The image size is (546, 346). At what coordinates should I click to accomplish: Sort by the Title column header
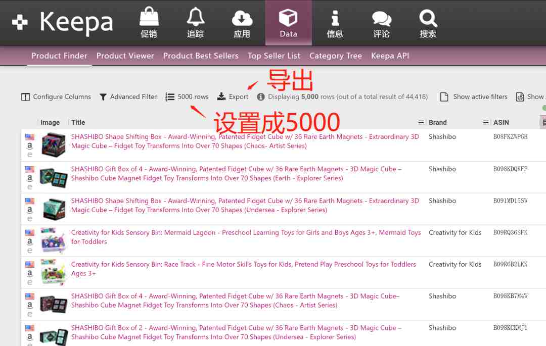click(x=78, y=122)
